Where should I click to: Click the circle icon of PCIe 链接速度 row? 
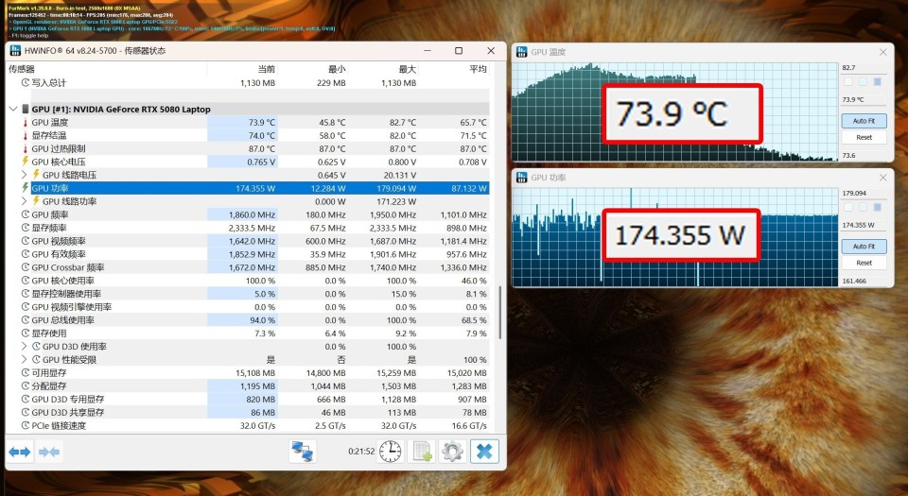tap(25, 425)
